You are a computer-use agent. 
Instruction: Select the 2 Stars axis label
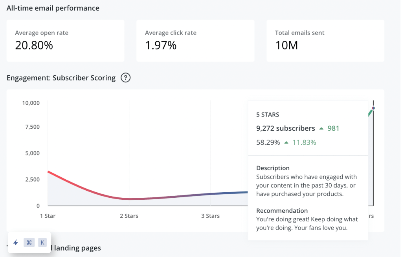[129, 216]
